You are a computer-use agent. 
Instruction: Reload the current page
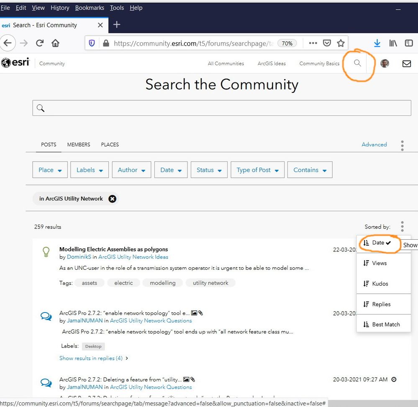(x=40, y=43)
